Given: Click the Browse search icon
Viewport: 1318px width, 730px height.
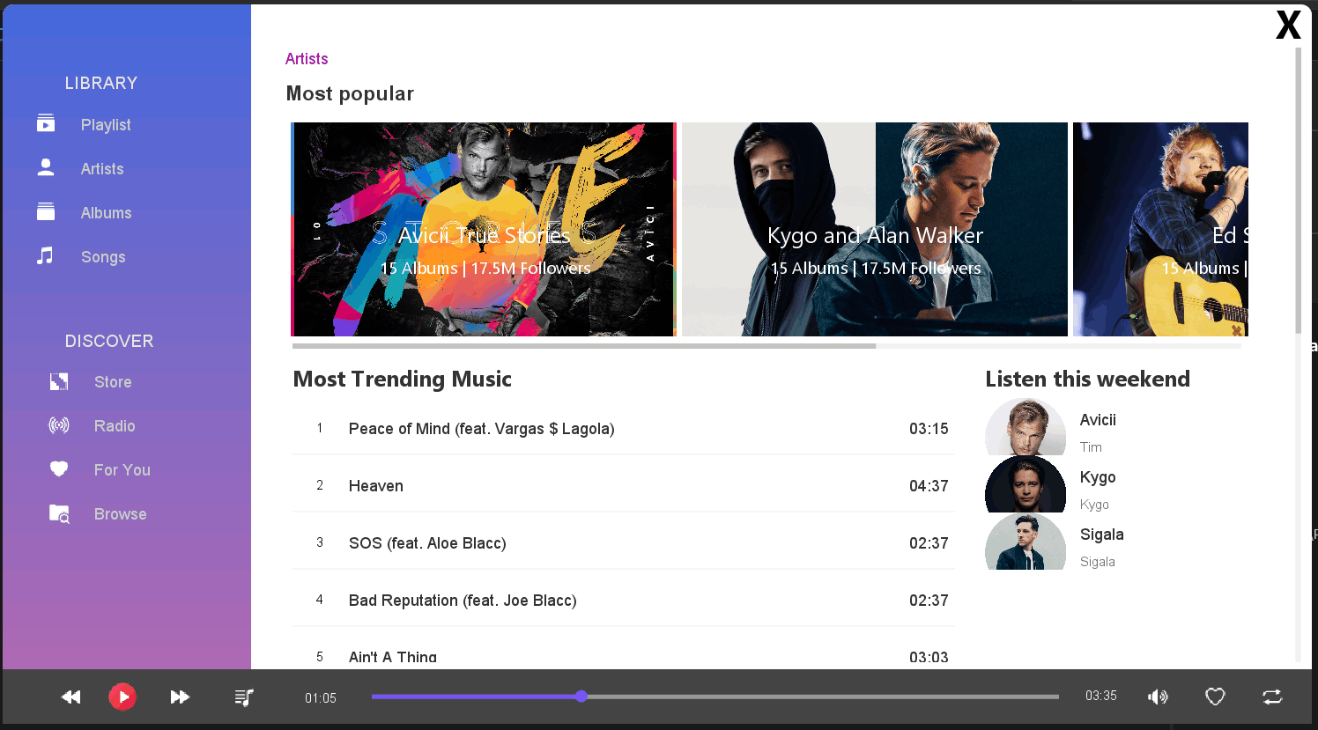Looking at the screenshot, I should point(59,513).
